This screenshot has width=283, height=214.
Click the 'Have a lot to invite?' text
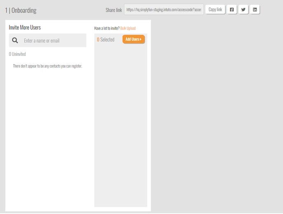point(107,28)
